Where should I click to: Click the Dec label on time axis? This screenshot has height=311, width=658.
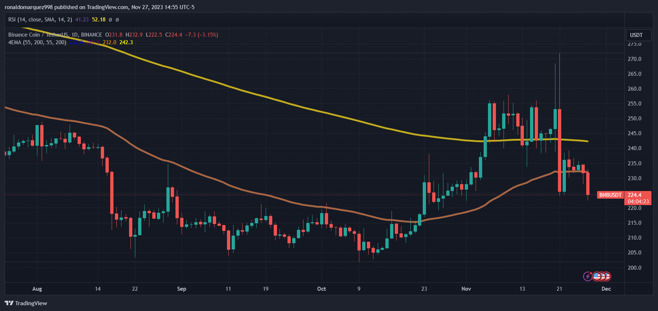(x=606, y=289)
